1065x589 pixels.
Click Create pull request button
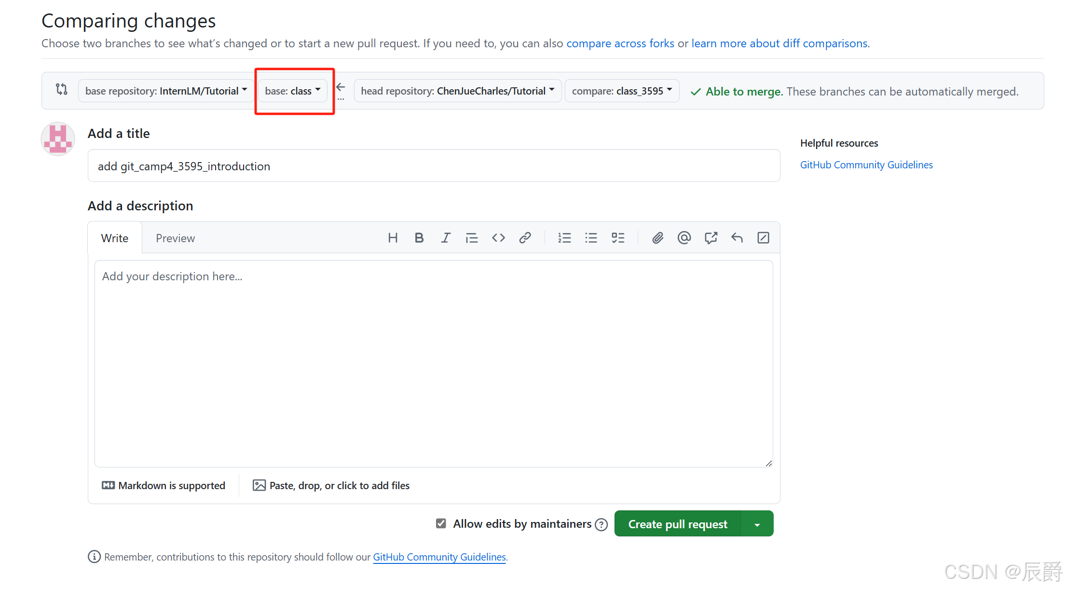677,524
